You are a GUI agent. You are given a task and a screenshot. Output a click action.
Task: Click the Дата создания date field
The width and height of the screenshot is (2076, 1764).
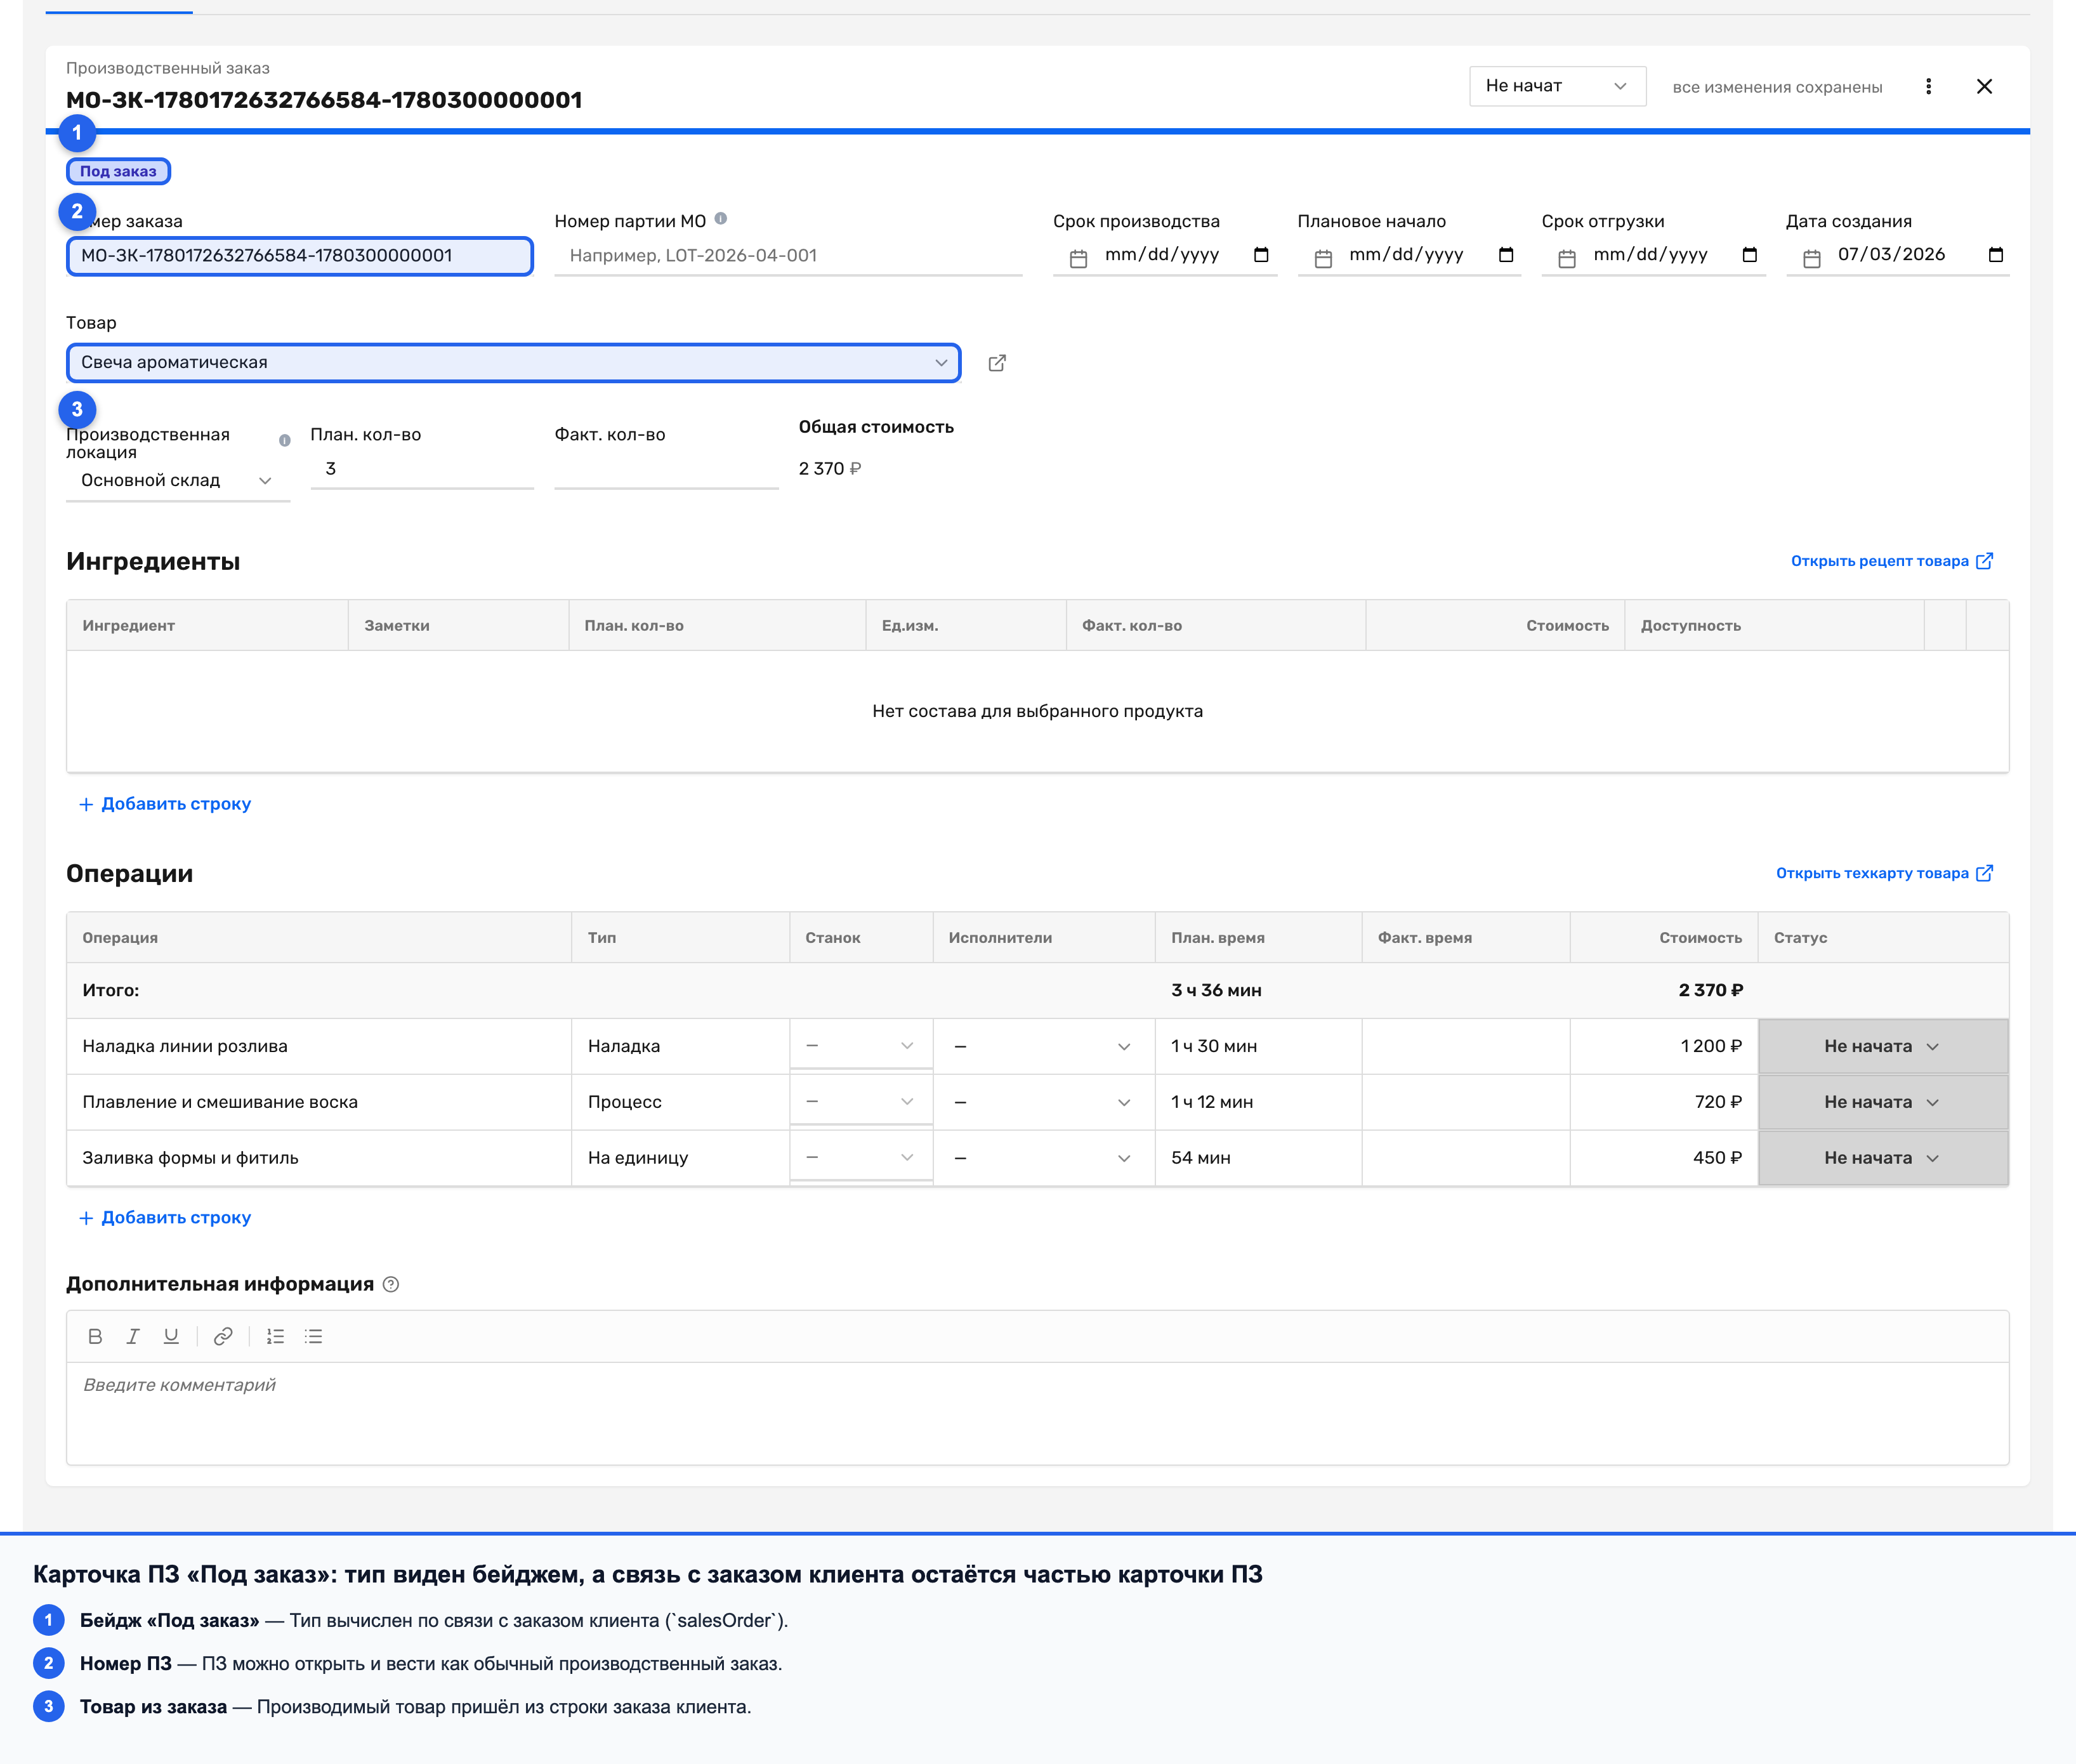tap(1897, 256)
